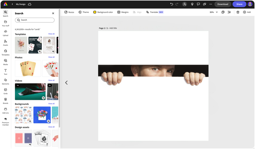Open the more options ellipsis menu
The width and height of the screenshot is (255, 149).
(210, 4)
